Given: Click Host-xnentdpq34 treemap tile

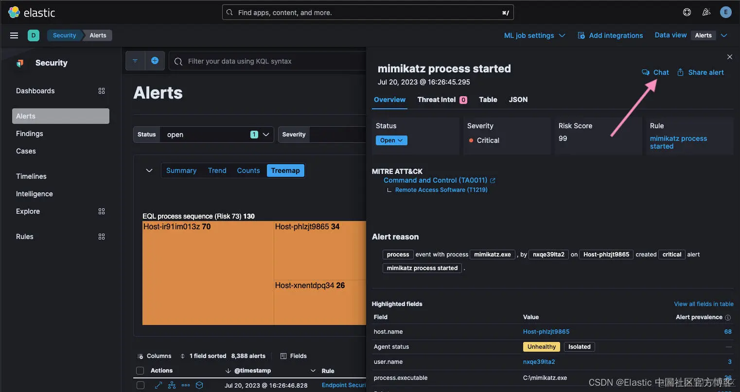Looking at the screenshot, I should click(320, 302).
